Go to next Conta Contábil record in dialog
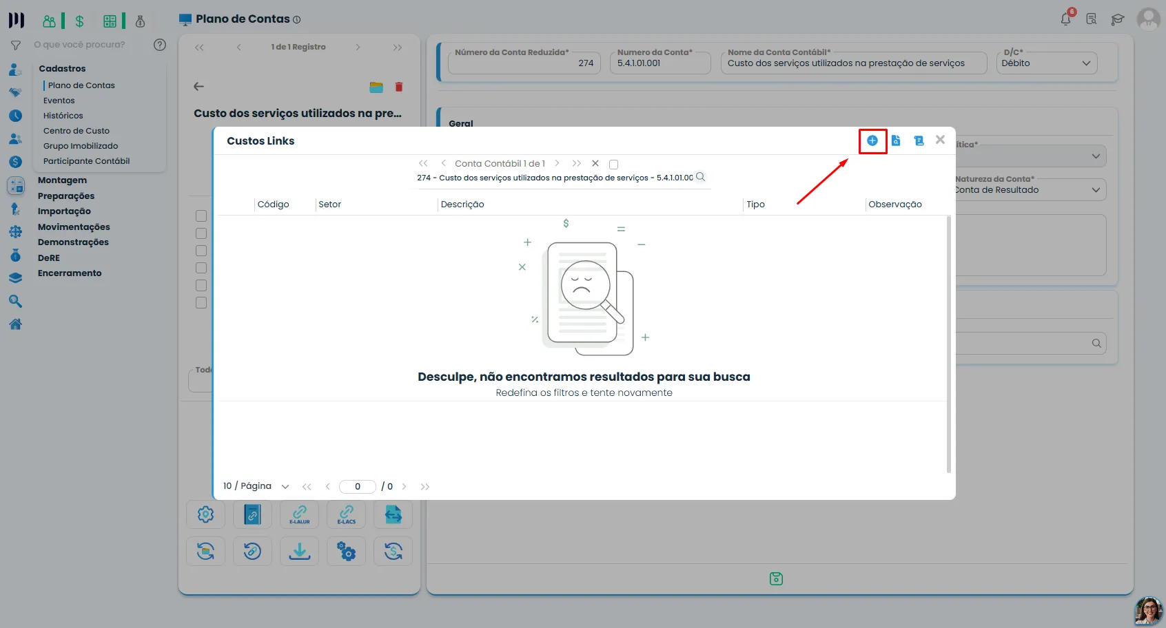The width and height of the screenshot is (1166, 628). pos(557,164)
